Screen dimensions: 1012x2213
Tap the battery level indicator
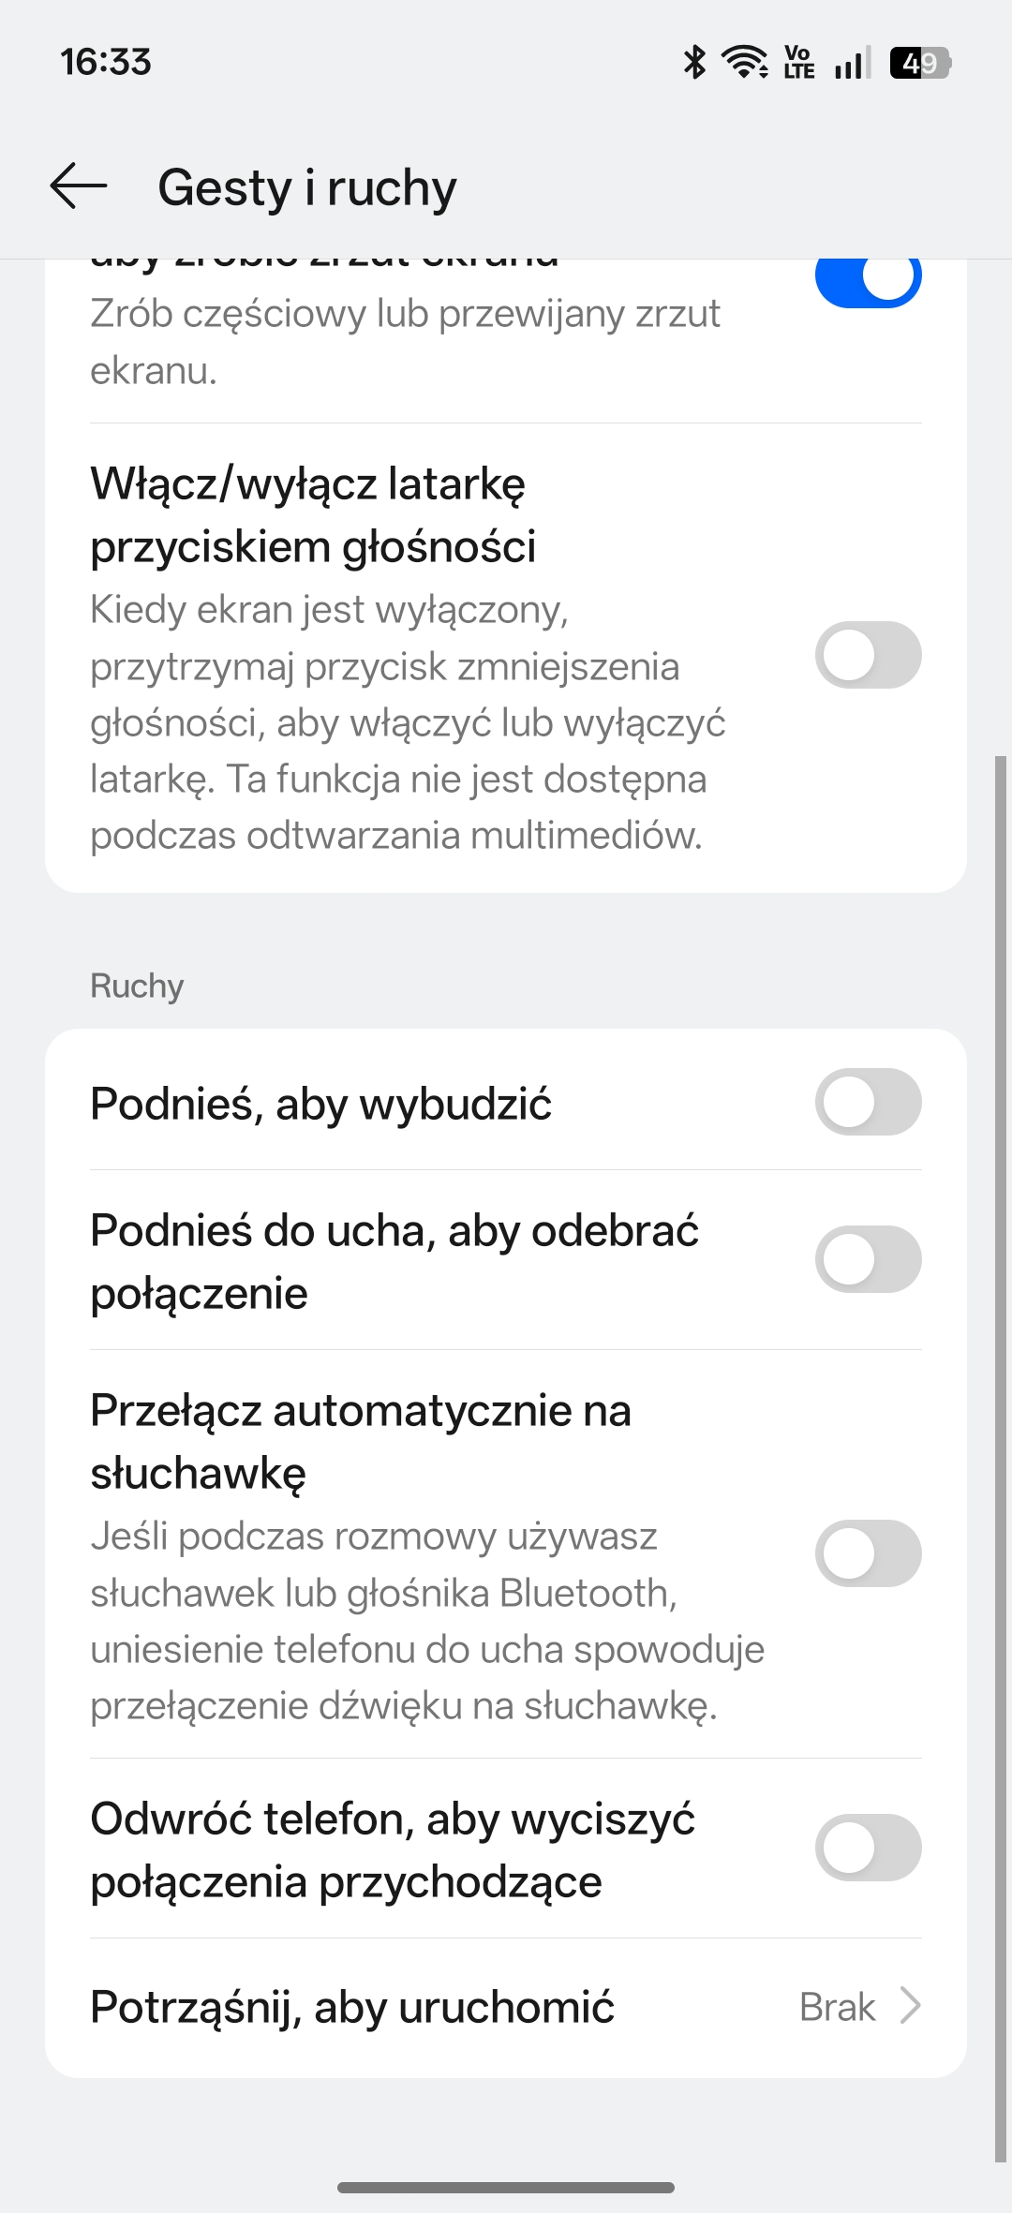(x=920, y=63)
